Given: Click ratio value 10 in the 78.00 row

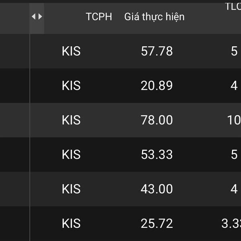Looking at the screenshot, I should pos(234,120).
